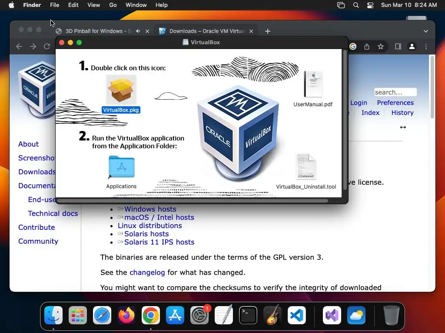445x333 pixels.
Task: Open Spotlight search in menu bar
Action: pyautogui.click(x=355, y=5)
